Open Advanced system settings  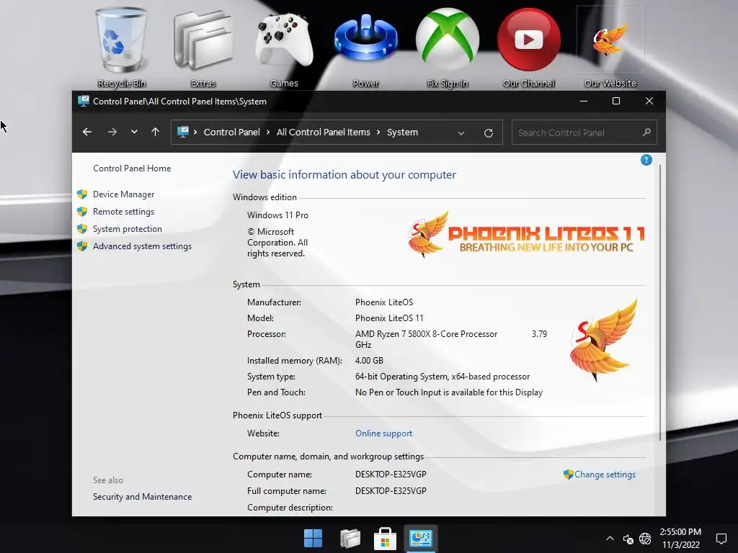[142, 246]
